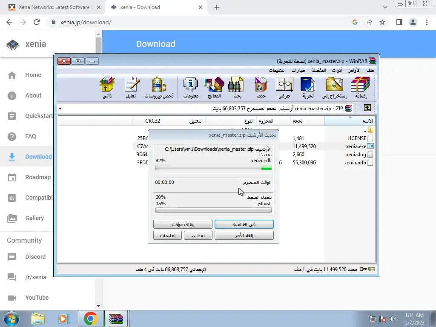Sort by the CRC32 column header
The image size is (436, 327).
click(x=148, y=121)
